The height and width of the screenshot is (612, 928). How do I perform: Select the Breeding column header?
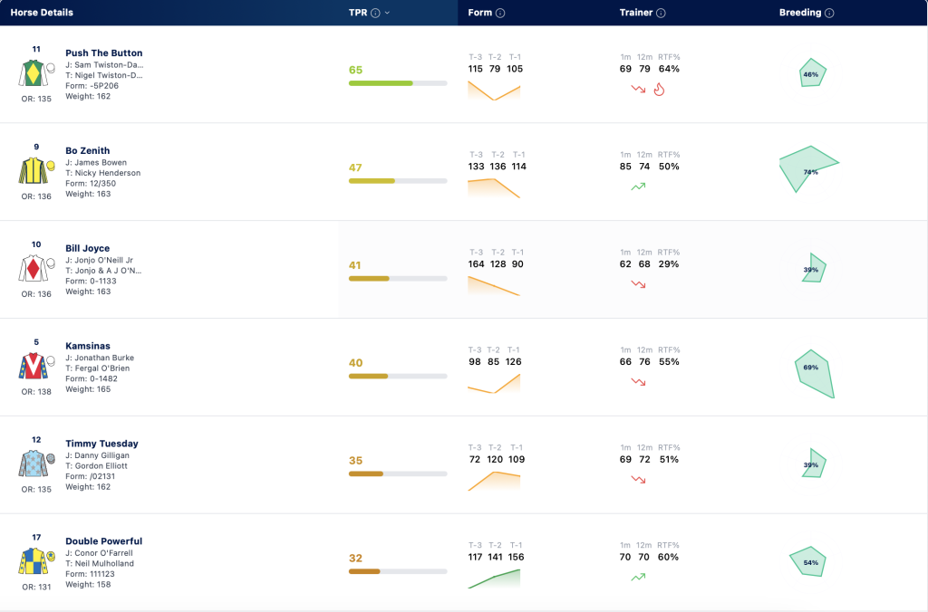(800, 13)
